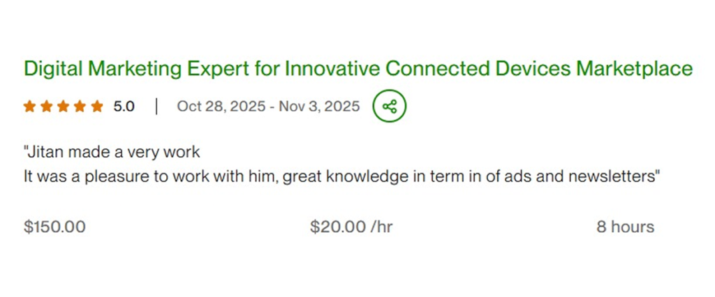Click the 8 hours worked label
The width and height of the screenshot is (715, 297).
tap(625, 227)
